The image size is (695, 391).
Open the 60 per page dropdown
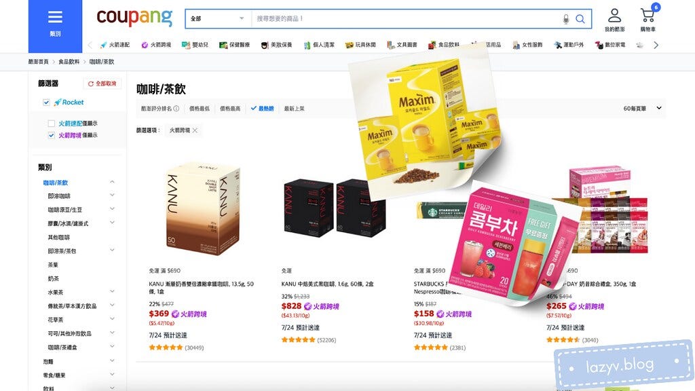point(642,108)
